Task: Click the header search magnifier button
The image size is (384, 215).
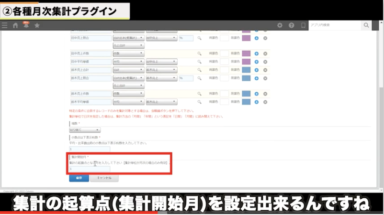Action: [366, 25]
